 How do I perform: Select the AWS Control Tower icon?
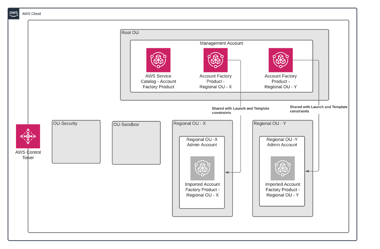(27, 137)
